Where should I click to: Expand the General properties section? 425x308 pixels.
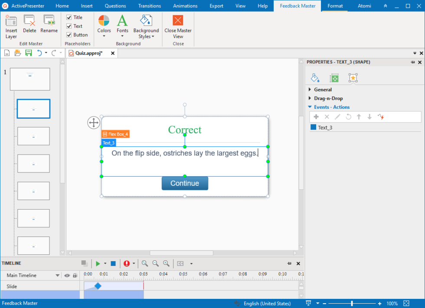point(309,90)
